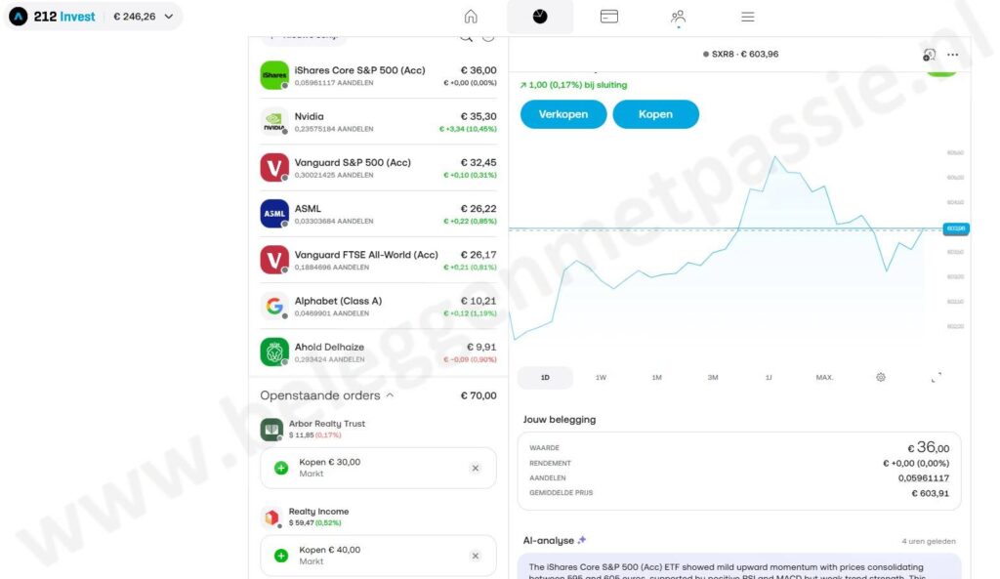Select the 3M chart period

click(712, 378)
